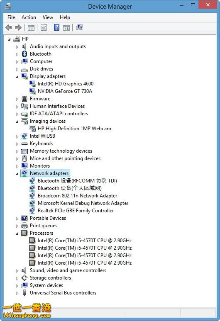The height and width of the screenshot is (321, 220).
Task: Expand the Bluetooth category arrow
Action: pos(17,54)
